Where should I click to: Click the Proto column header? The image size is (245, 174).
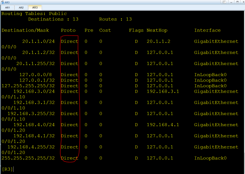coord(68,30)
